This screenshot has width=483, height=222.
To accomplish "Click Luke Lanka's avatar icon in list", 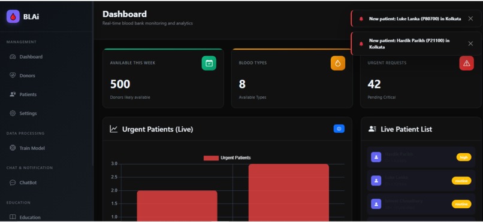I will point(376,181).
